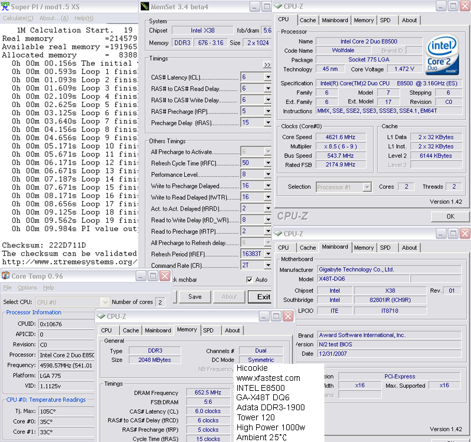Open the Refresh Cycle Time (tRFC) dropdown
This screenshot has height=442, width=471.
tap(268, 163)
